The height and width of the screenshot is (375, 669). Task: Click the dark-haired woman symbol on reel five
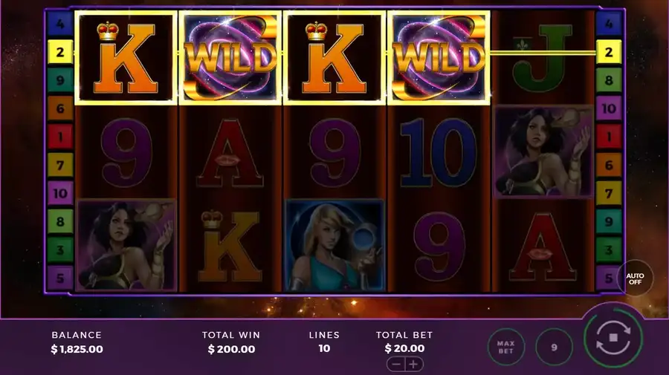pyautogui.click(x=543, y=151)
